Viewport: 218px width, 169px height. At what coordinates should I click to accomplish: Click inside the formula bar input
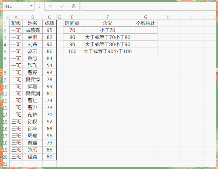[148, 6]
